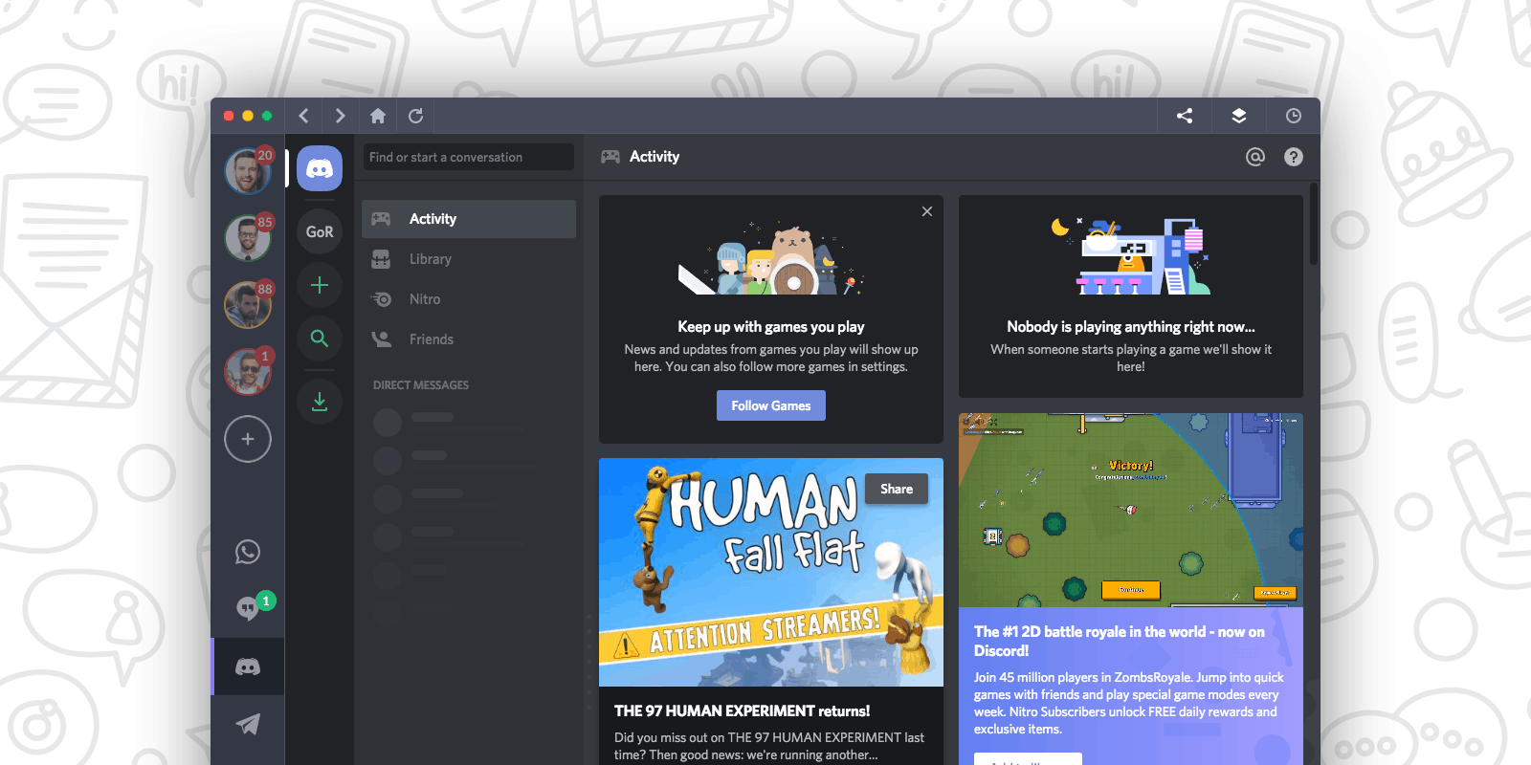Open Hangouts chat with green badge
Viewport: 1531px width, 765px height.
click(x=249, y=608)
